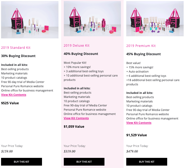185x168 pixels.
Task: Open the 2019 Premium Kit product image
Action: click(155, 19)
